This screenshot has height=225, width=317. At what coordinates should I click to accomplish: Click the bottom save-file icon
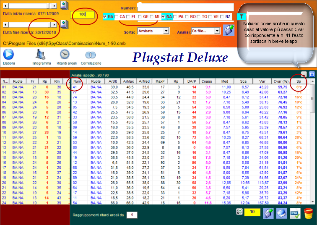pos(268,214)
